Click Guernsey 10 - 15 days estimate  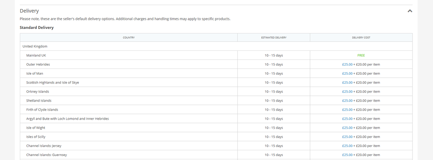point(274,155)
